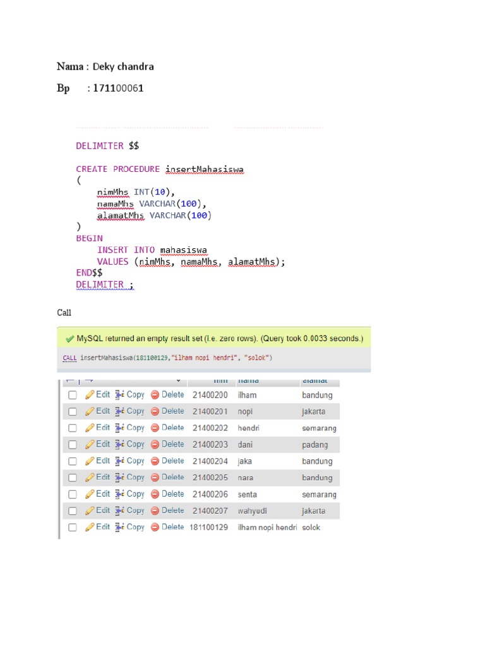Open the Edit link for senta row
The width and height of the screenshot is (485, 647).
103,494
